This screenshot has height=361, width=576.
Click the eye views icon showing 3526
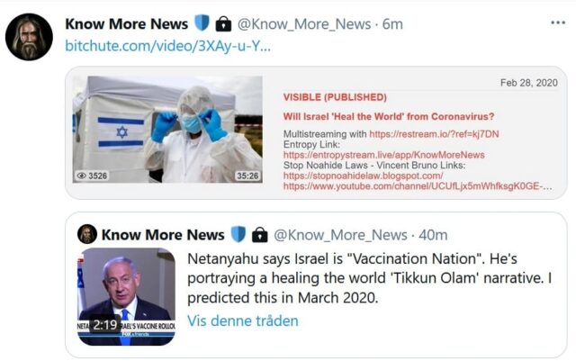pos(81,176)
